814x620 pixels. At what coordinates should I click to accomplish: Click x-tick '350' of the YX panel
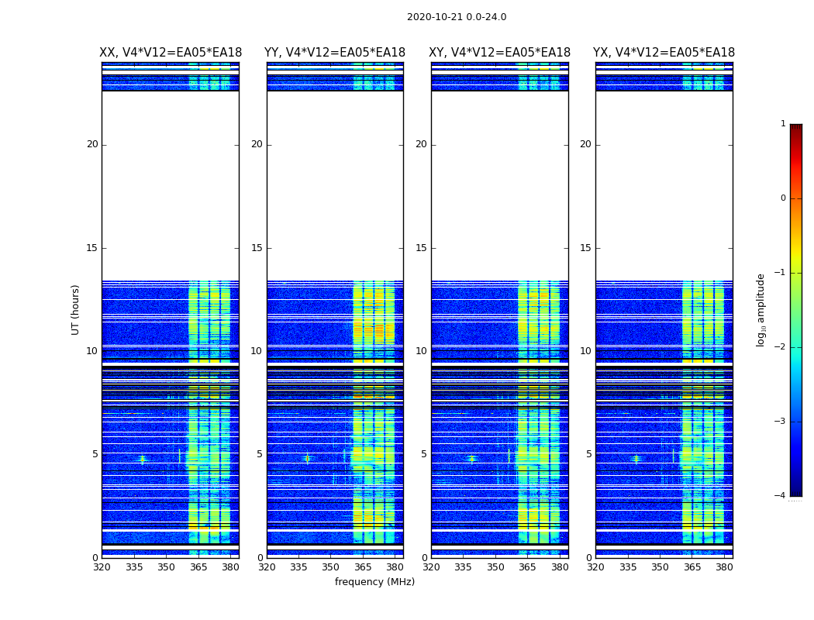(x=660, y=567)
